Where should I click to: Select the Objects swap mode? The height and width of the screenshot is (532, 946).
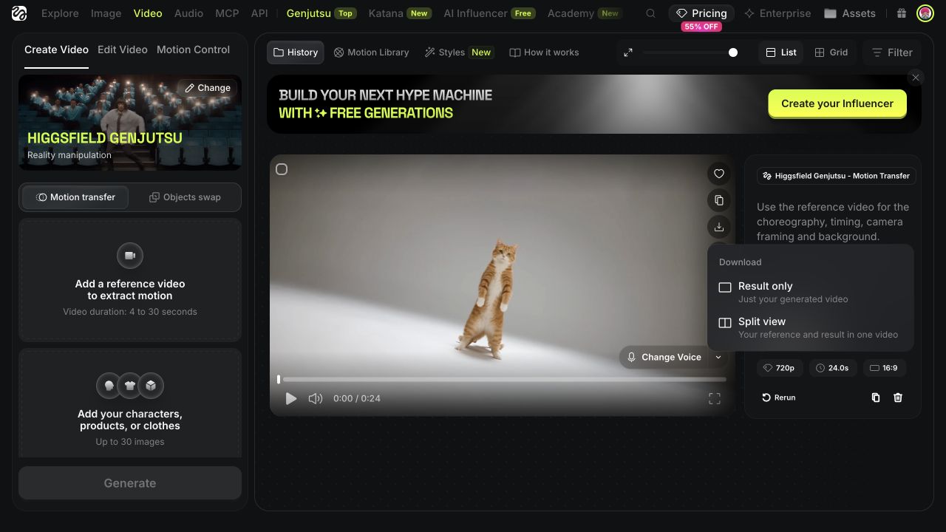click(x=185, y=197)
